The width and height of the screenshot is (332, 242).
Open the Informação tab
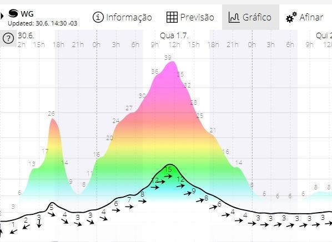[x=122, y=17]
